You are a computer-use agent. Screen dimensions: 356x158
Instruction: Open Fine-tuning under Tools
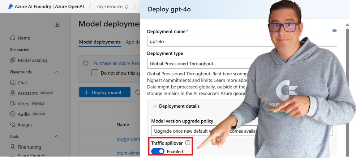29,147
